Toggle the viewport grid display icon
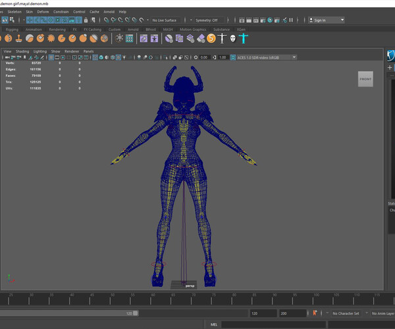This screenshot has width=395, height=329. [x=51, y=57]
